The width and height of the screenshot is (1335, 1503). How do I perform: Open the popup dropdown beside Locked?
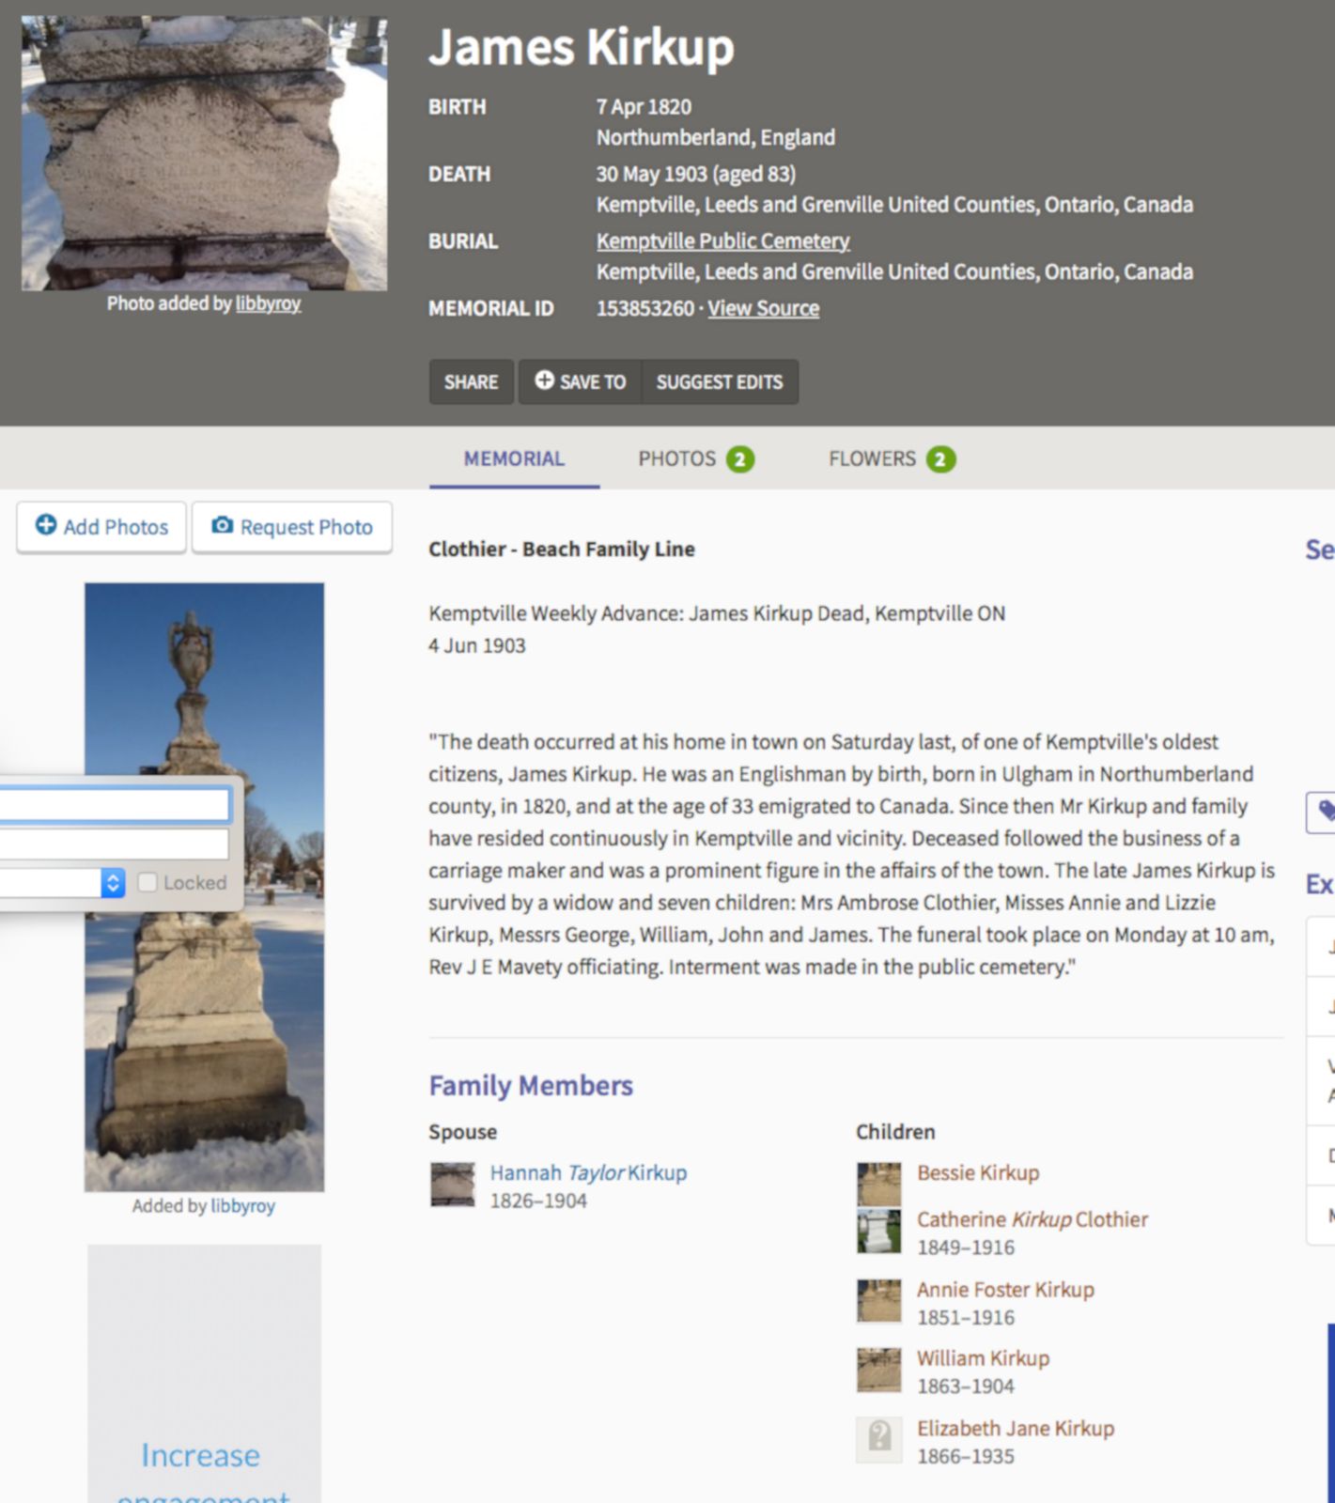[x=113, y=882]
